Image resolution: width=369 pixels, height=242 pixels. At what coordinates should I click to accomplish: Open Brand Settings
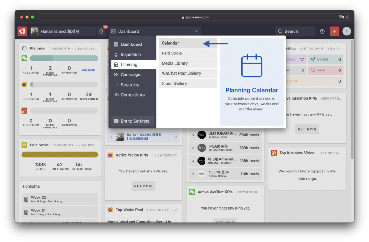(132, 121)
